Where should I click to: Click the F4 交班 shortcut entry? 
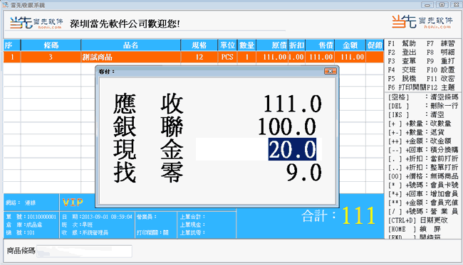pyautogui.click(x=402, y=70)
